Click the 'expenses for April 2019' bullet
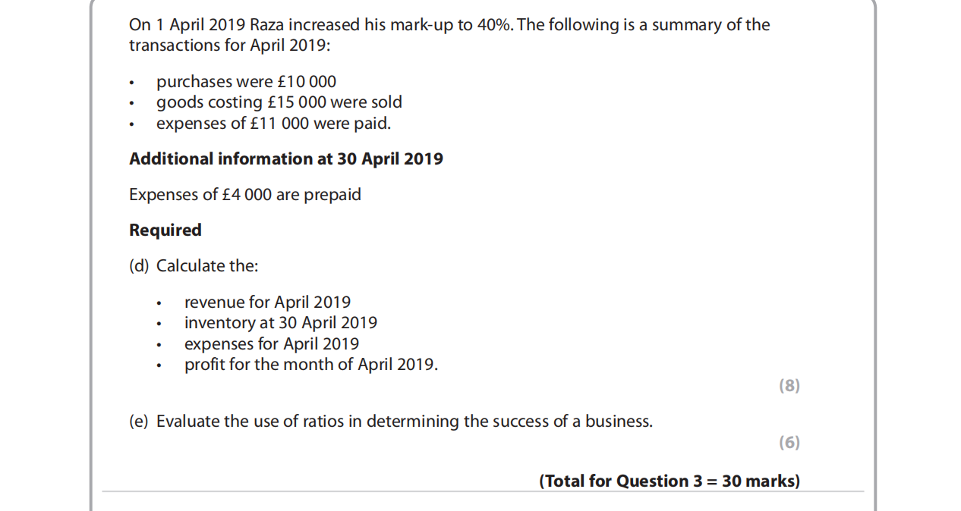961x511 pixels. 271,344
